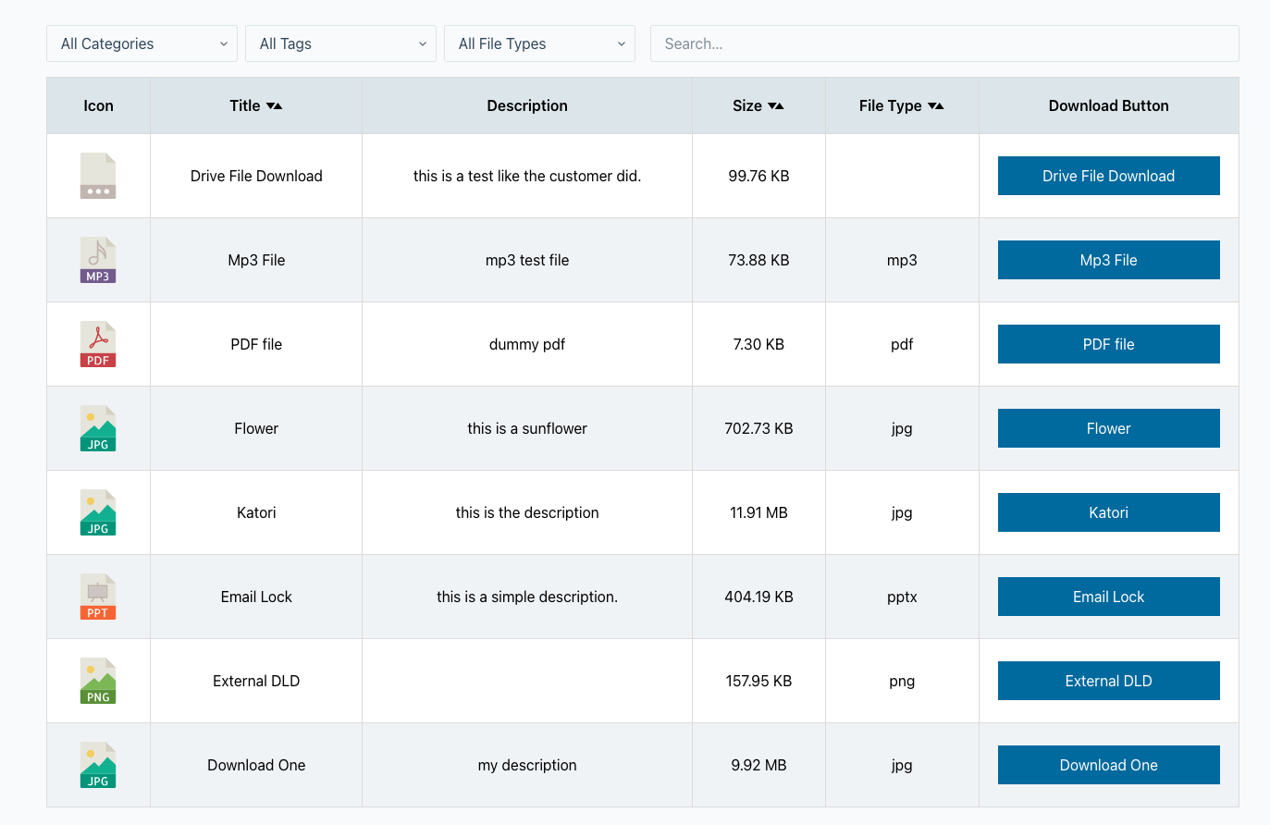Click the JPG icon in Download One row
The height and width of the screenshot is (825, 1270).
tap(98, 765)
